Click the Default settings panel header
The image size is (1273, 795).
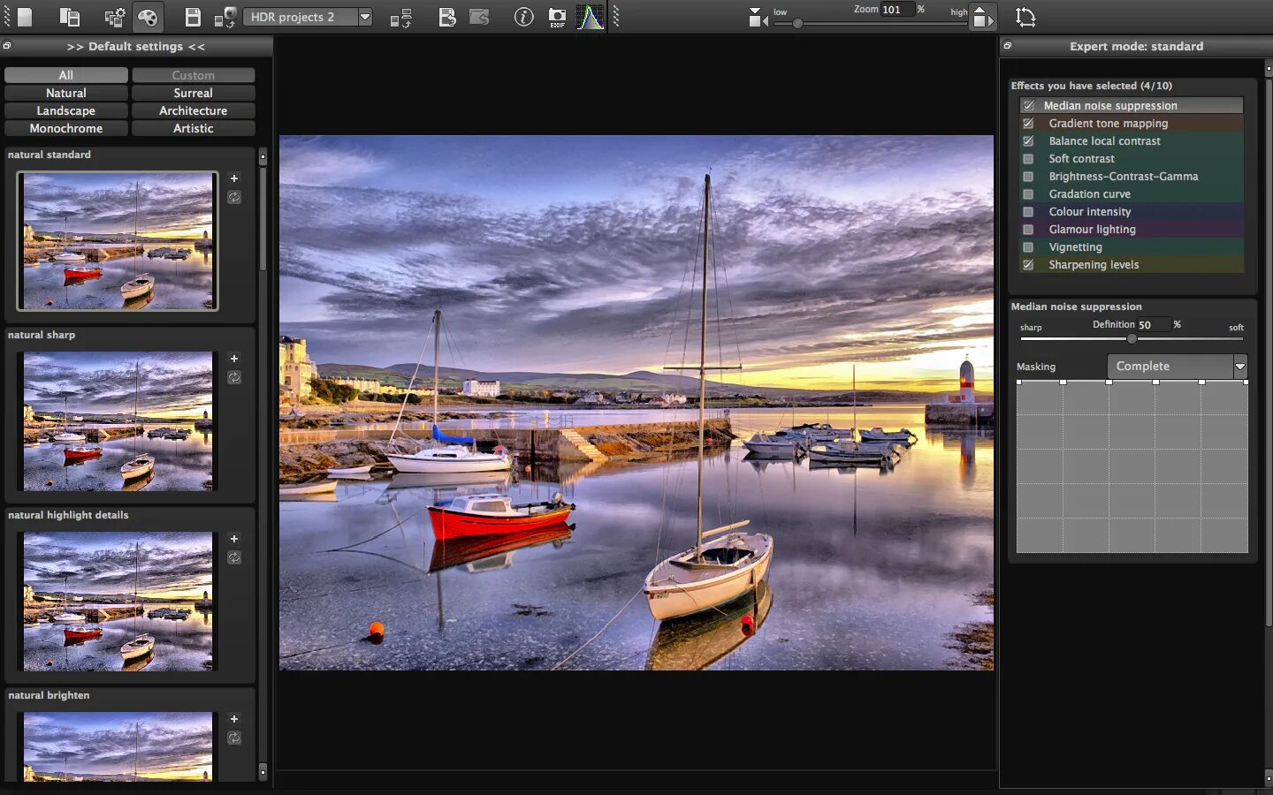pyautogui.click(x=136, y=46)
